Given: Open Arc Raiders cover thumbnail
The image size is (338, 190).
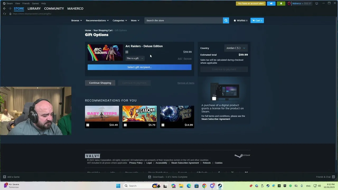Looking at the screenshot, I should (105, 53).
